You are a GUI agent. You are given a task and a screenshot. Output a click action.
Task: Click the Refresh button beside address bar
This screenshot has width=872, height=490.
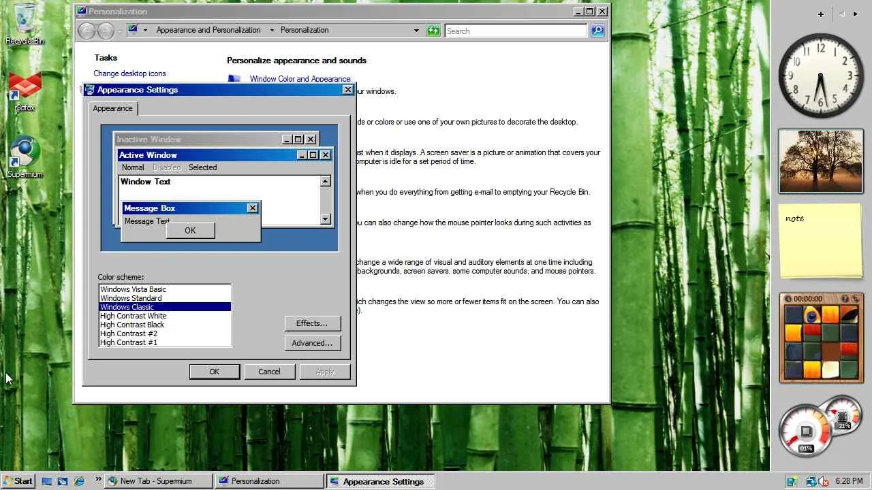(433, 31)
